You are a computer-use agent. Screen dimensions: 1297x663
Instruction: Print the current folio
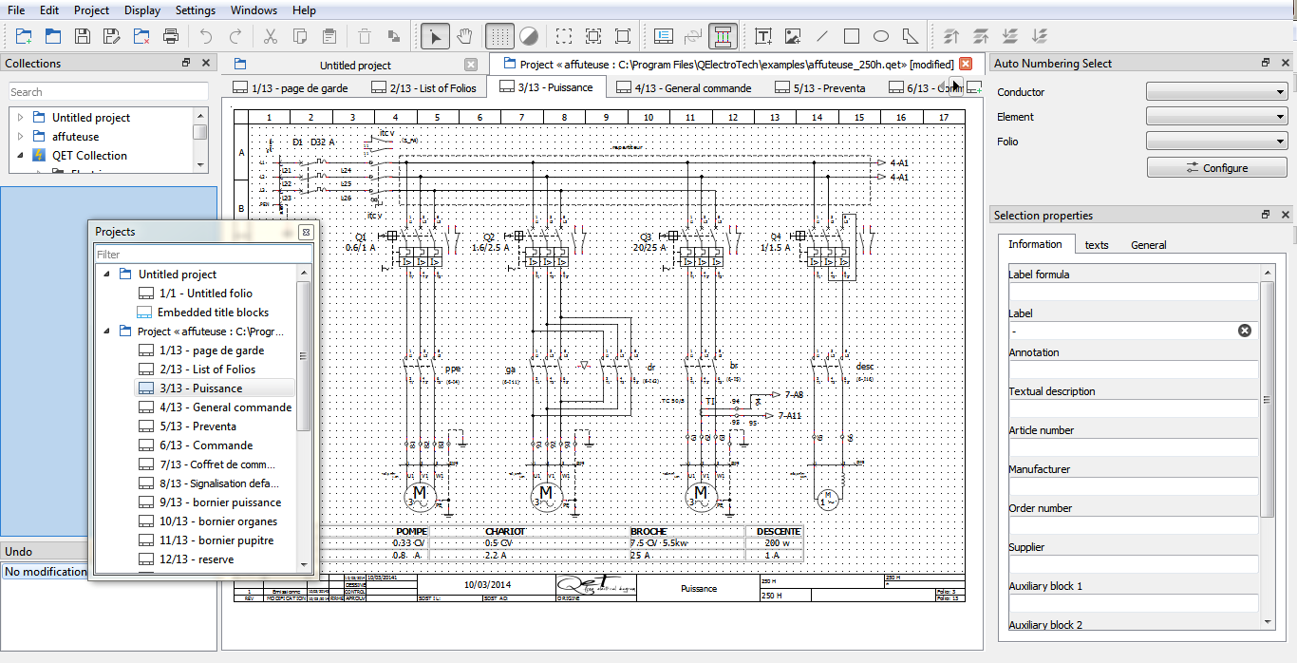pyautogui.click(x=171, y=37)
